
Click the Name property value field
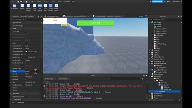[32, 71]
